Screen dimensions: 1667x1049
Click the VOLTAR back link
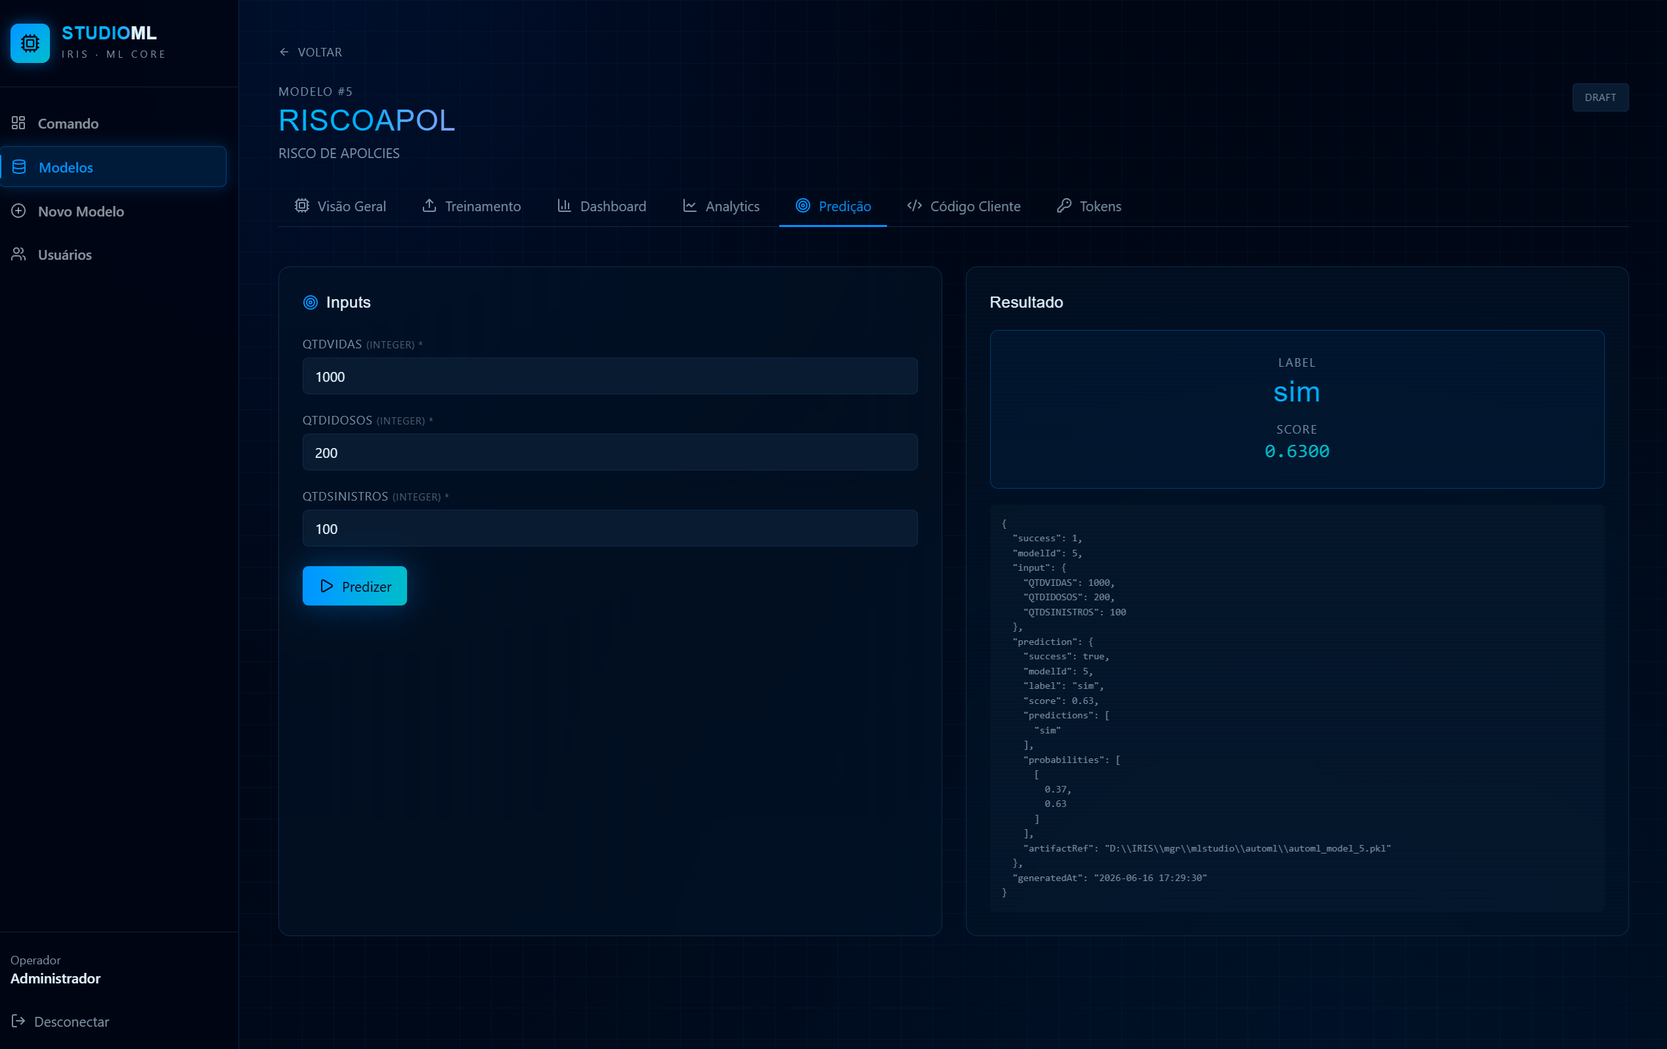point(310,52)
